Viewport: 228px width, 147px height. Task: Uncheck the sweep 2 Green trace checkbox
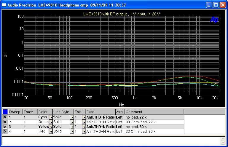tap(5, 122)
